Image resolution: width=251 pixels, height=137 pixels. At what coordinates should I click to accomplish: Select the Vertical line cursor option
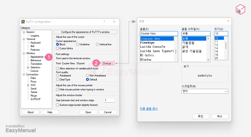click(97, 44)
